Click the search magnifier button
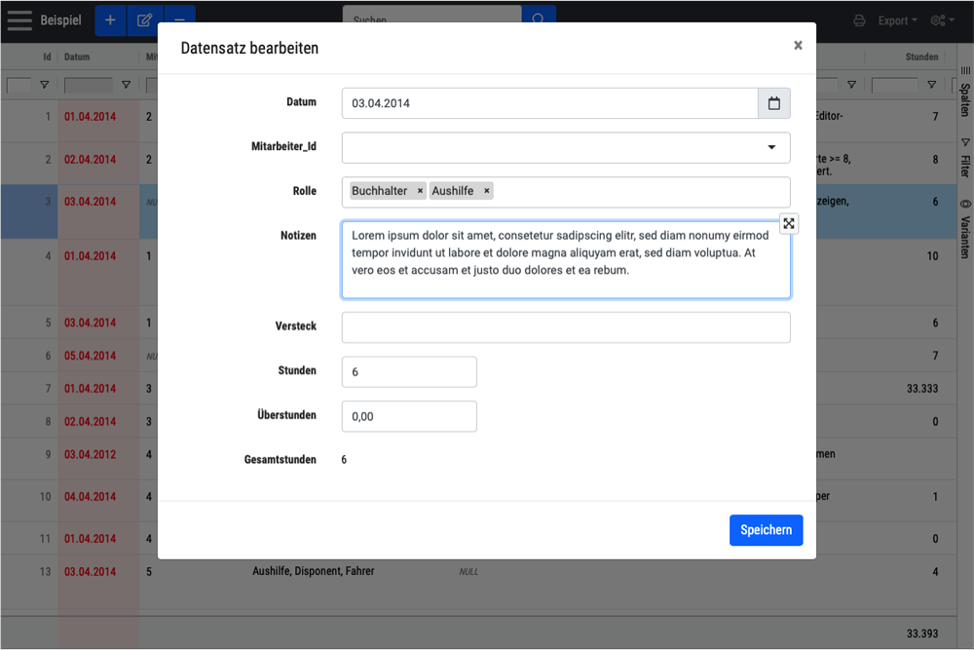 click(539, 19)
